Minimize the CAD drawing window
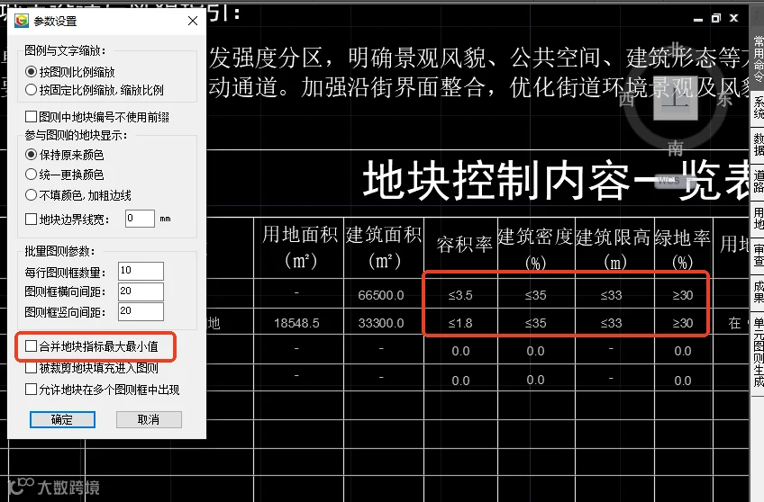This screenshot has height=502, width=764. click(x=698, y=19)
